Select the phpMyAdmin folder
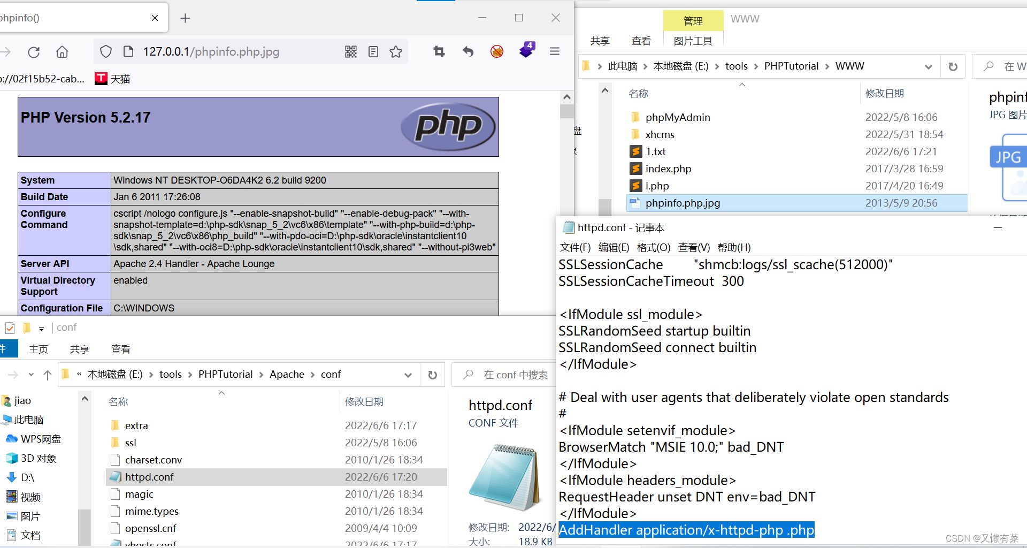 (678, 117)
